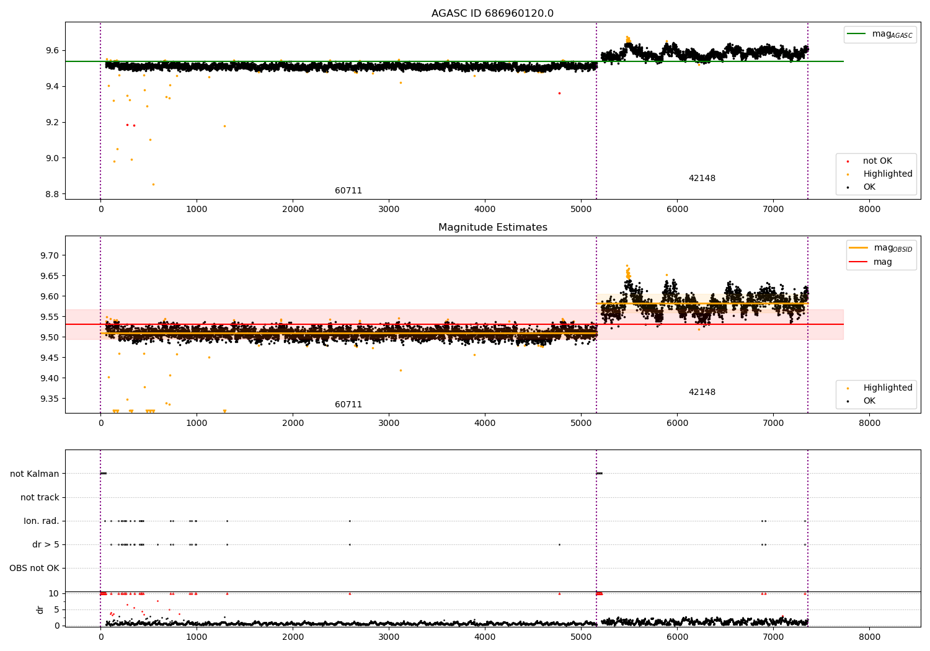Click y-axis tick '9.60' in Magnitude Estimates
The height and width of the screenshot is (651, 930).
[49, 297]
